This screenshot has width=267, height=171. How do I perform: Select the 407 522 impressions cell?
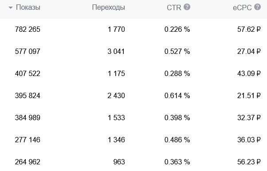pos(27,73)
